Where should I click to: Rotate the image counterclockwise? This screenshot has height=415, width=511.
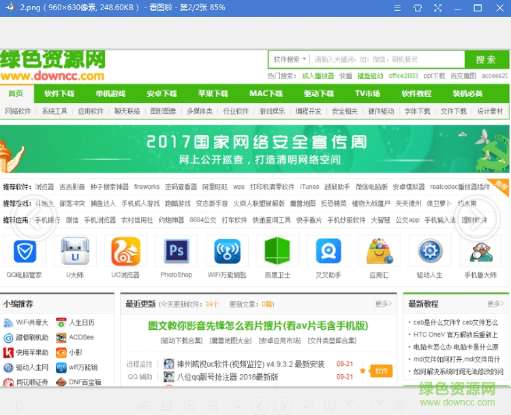point(353,406)
